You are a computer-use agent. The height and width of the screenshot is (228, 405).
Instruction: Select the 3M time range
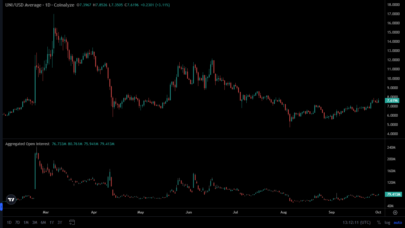[35, 222]
